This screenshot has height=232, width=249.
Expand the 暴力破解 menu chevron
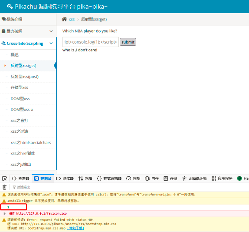[51, 31]
